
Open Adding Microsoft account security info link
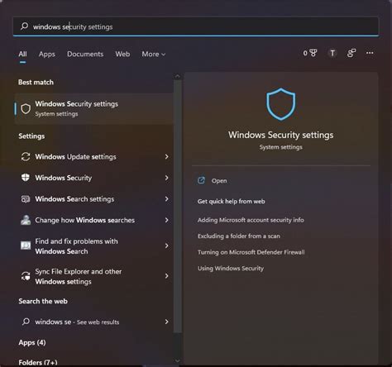pyautogui.click(x=251, y=220)
